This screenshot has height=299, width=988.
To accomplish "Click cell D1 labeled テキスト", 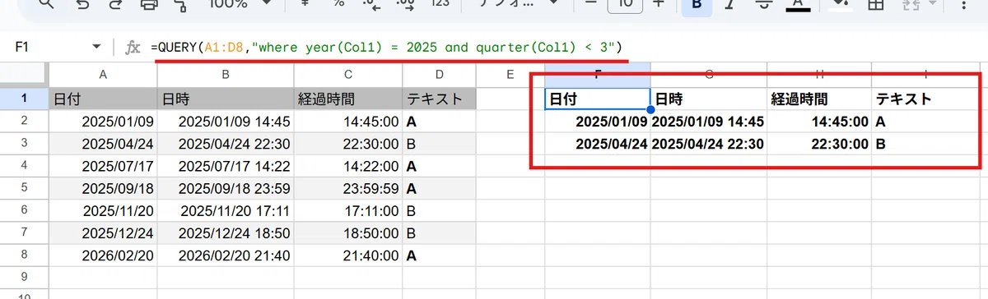I will tap(440, 99).
